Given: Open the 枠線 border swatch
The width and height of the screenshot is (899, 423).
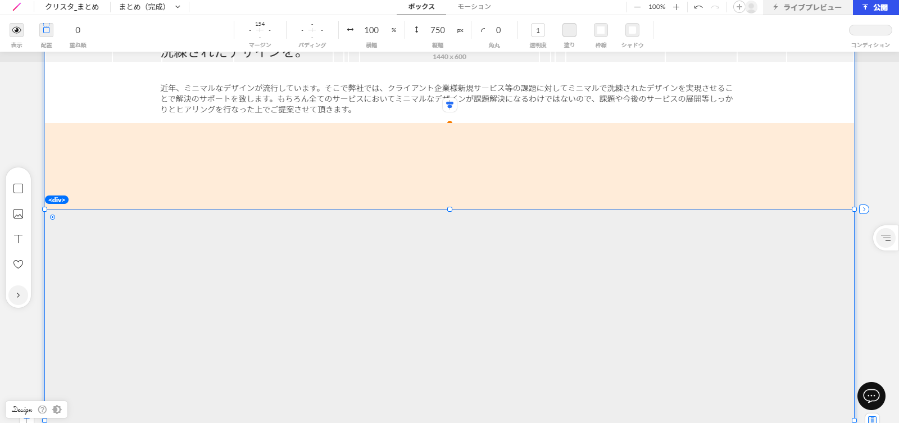Looking at the screenshot, I should pyautogui.click(x=601, y=30).
